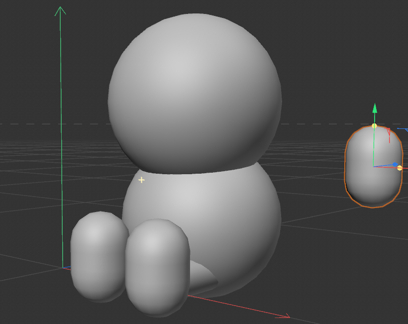Click the gizmo origin point inside the capsule
408x324 pixels.
374,167
